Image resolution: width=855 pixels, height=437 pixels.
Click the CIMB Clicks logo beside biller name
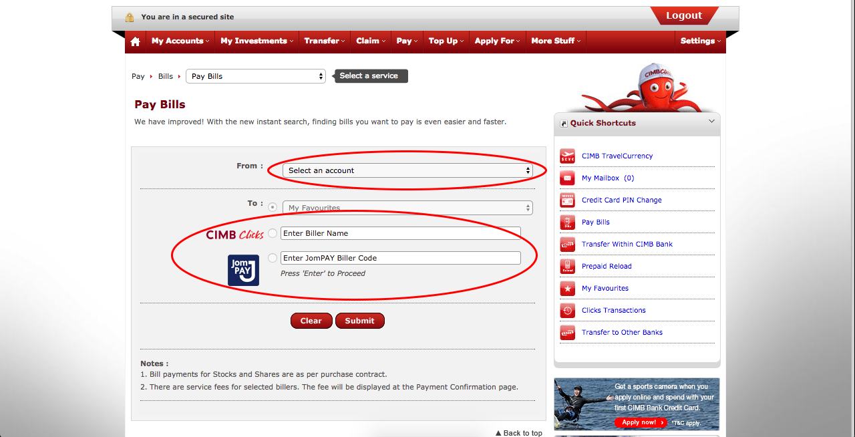234,235
